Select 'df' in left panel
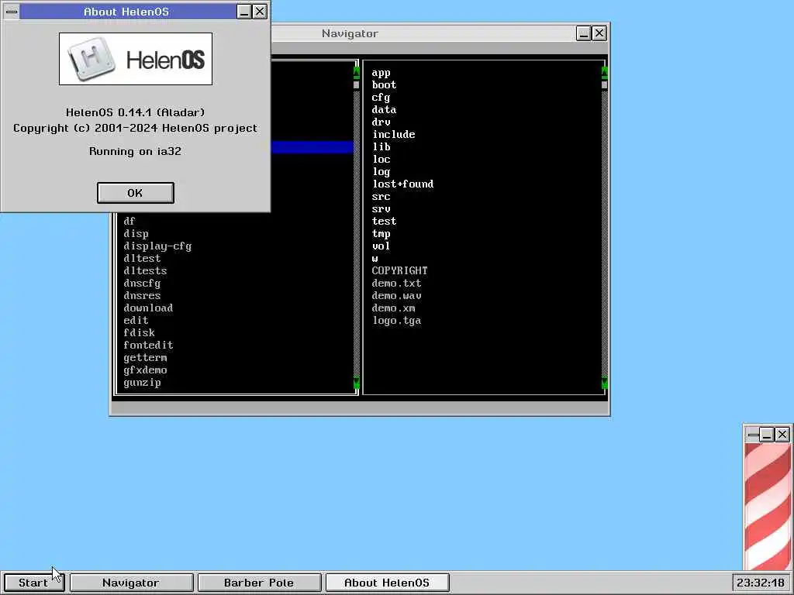This screenshot has height=595, width=794. (x=129, y=222)
